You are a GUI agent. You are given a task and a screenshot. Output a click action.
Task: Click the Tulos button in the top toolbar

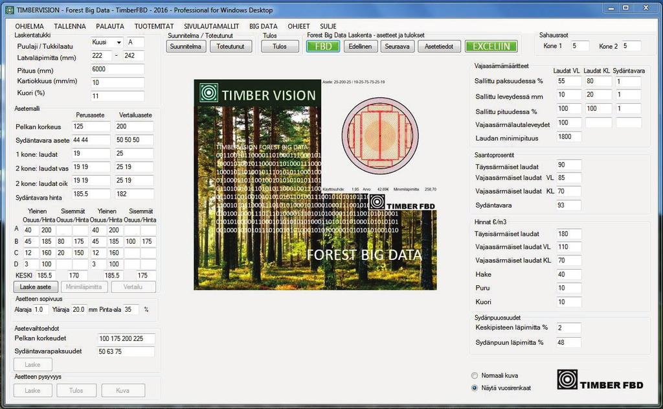(x=280, y=47)
